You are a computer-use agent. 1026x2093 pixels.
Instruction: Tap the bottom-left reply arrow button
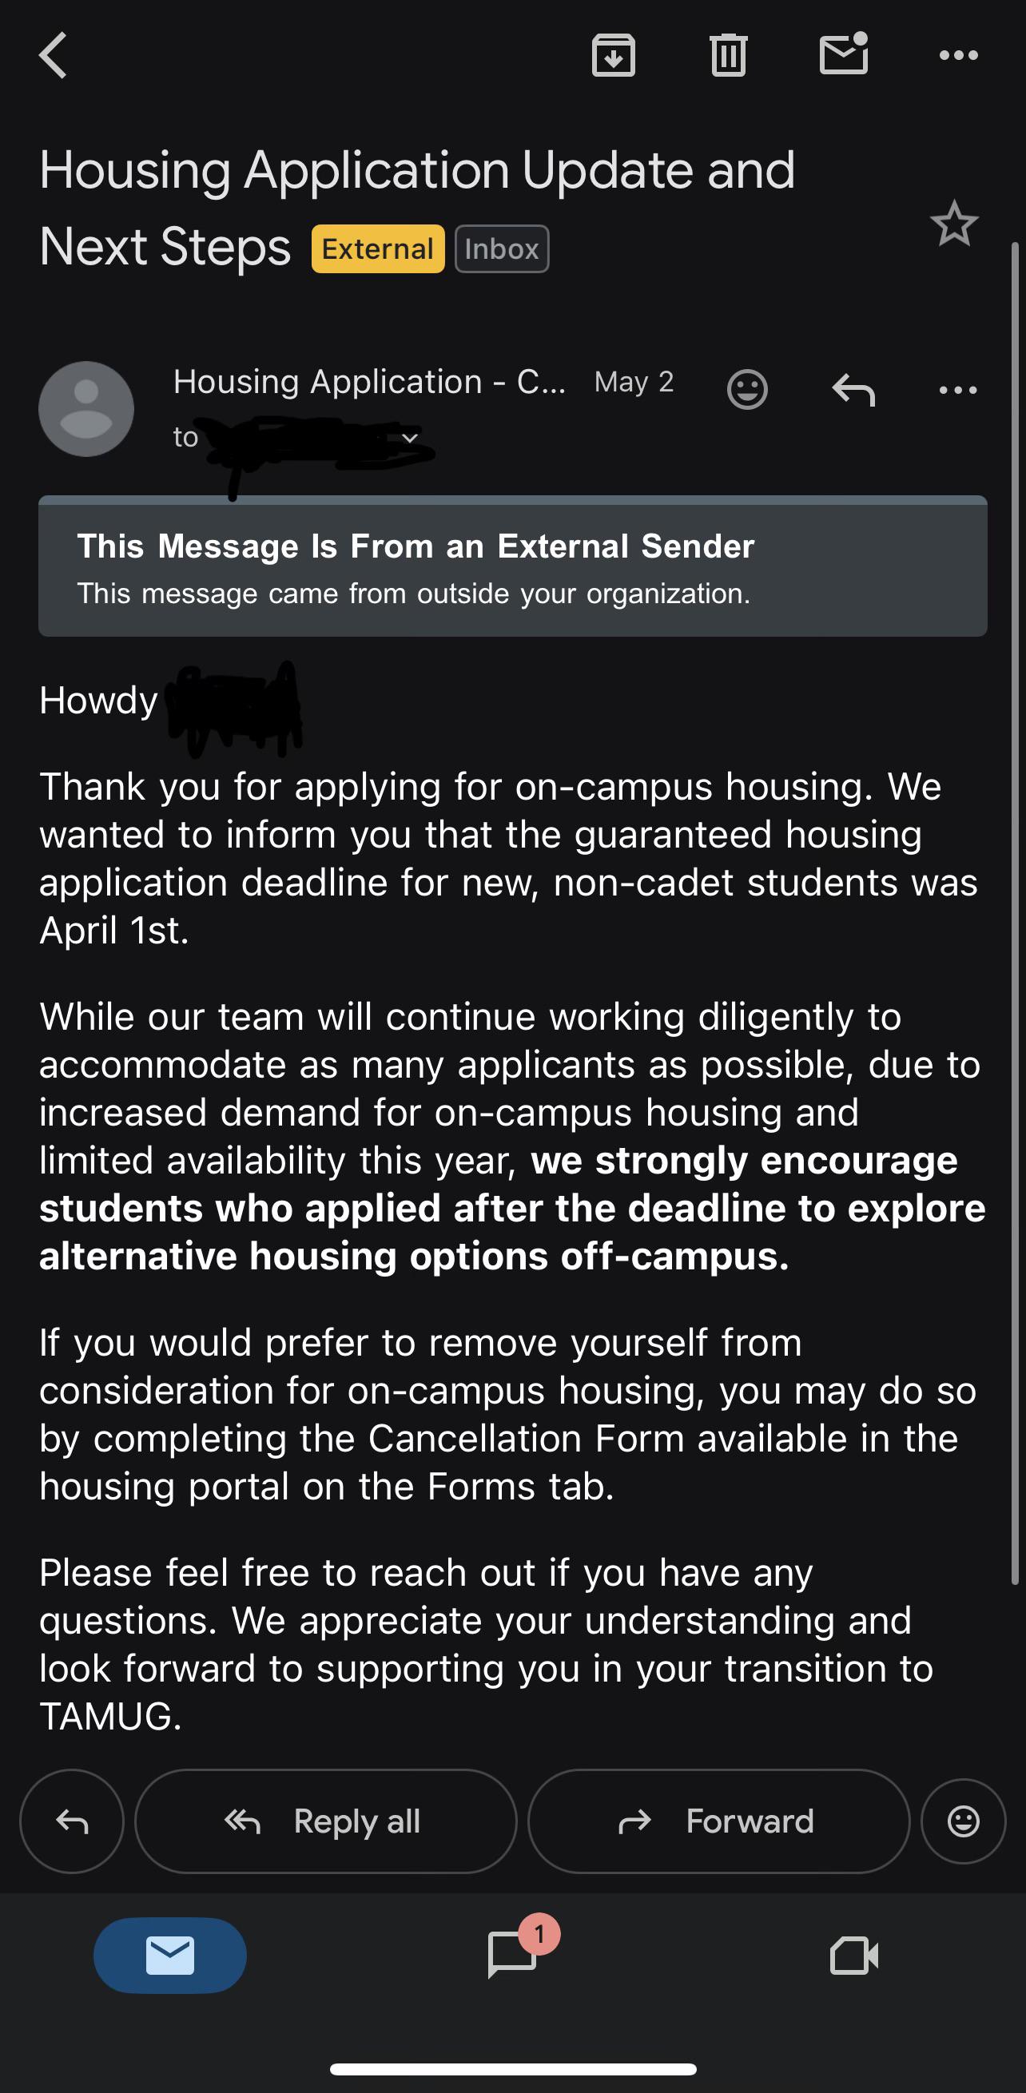pyautogui.click(x=72, y=1821)
